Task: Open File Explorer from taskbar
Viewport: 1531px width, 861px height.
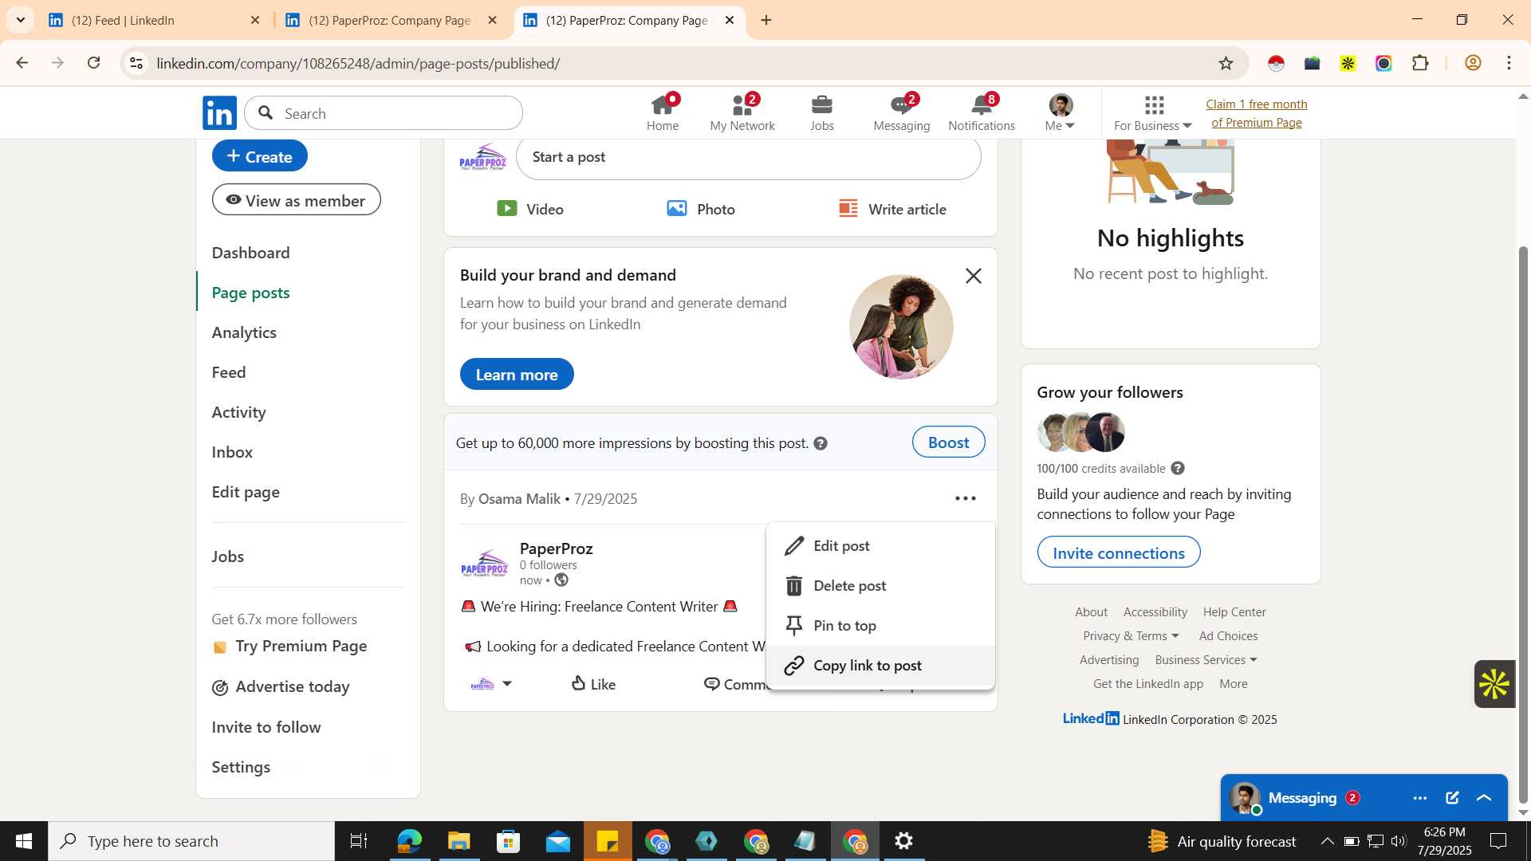Action: point(459,841)
